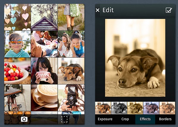
Task: Tap the camera icon in gallery toolbar
Action: [24, 119]
